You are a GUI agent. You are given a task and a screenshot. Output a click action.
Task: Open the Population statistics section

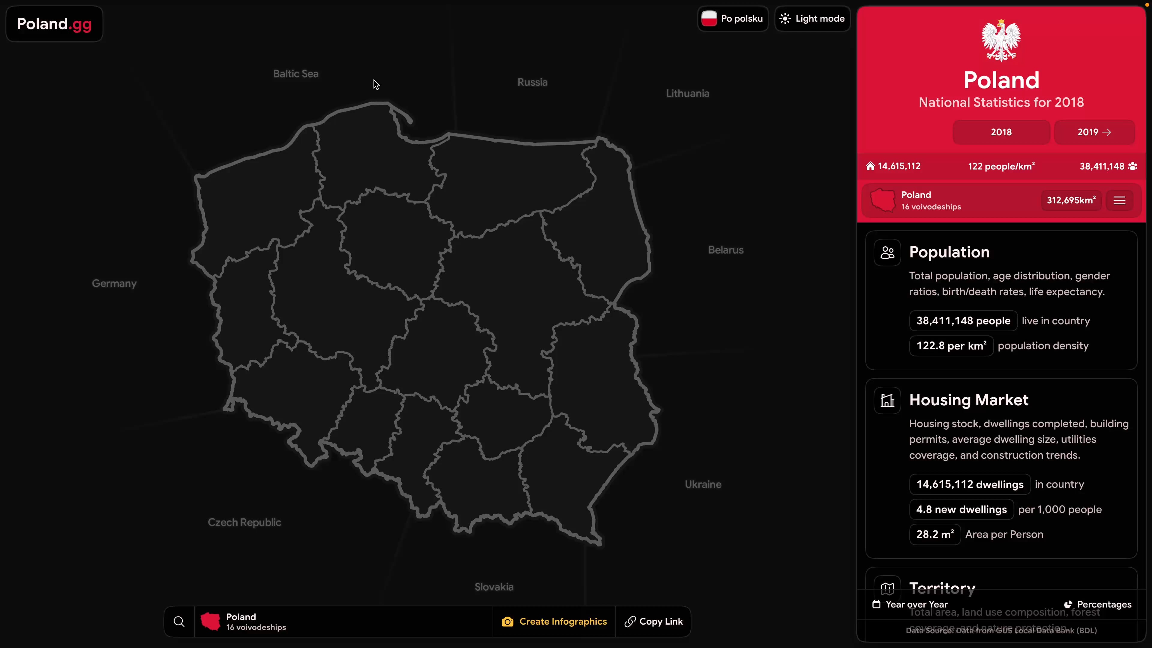coord(949,252)
